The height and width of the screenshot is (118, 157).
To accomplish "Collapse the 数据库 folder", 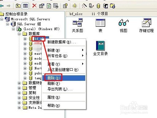I will (x=19, y=34).
